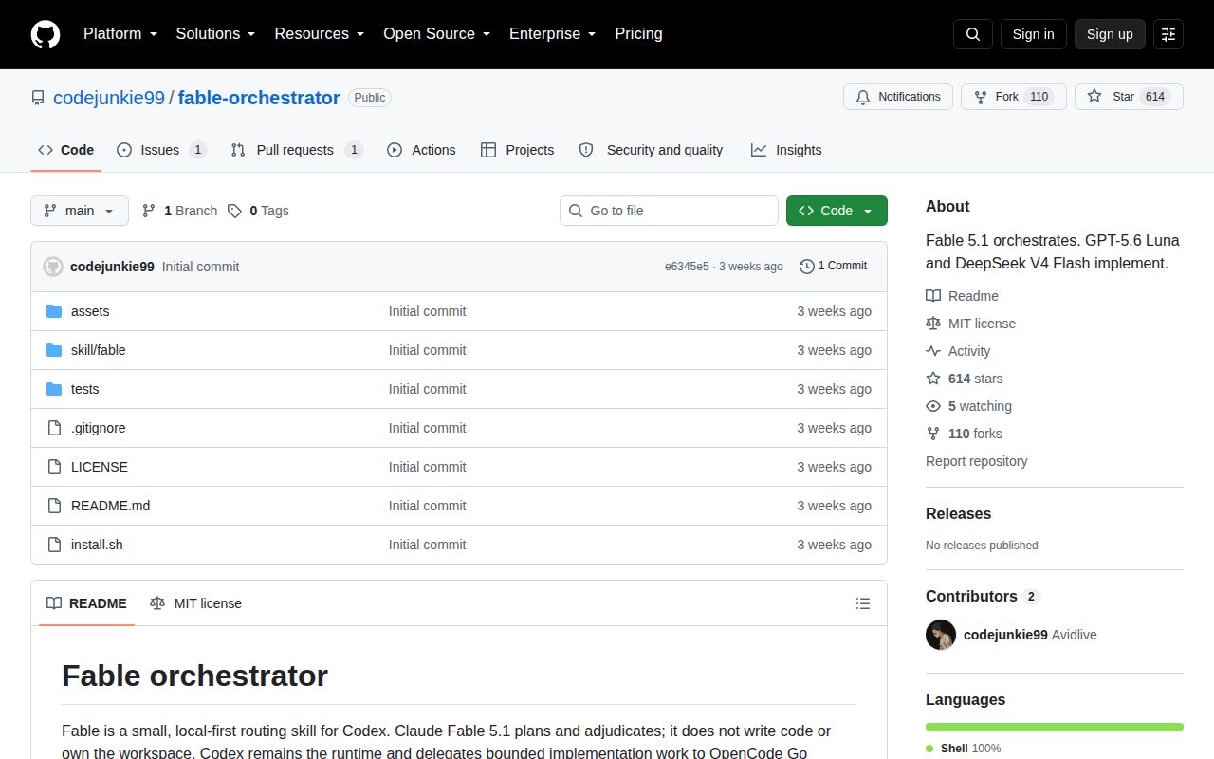Open the README.md file
Screen dimensions: 1214x759
tap(110, 506)
